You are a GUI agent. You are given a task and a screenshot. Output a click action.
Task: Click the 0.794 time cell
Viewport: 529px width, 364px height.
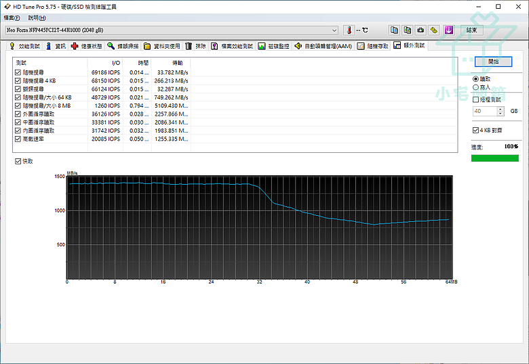point(138,106)
